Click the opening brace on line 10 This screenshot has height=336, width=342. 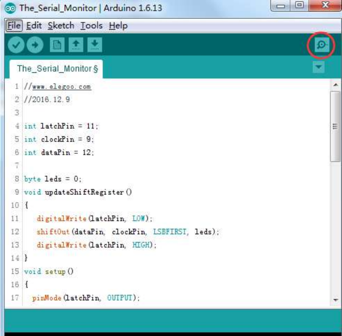(26, 205)
